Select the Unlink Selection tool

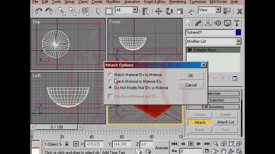tap(73, 11)
